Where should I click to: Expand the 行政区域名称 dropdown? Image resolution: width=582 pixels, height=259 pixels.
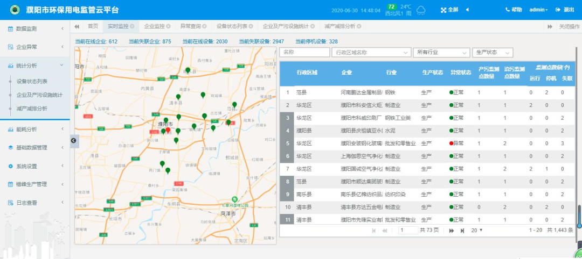[371, 53]
